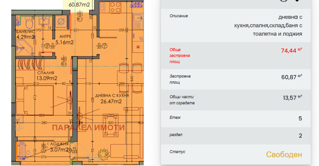Click the 60.87m2 label atop the floor plan
This screenshot has width=319, height=166.
pos(79,4)
